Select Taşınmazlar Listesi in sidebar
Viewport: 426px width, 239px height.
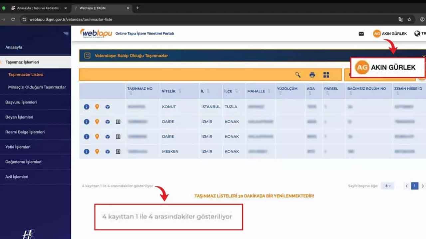coord(26,75)
